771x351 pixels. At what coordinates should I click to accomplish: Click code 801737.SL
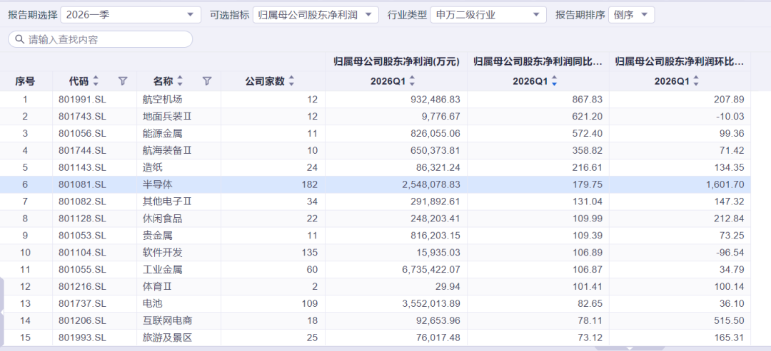(82, 303)
